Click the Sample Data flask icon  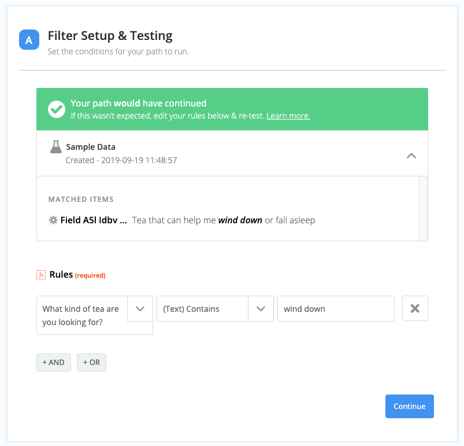[x=55, y=147]
